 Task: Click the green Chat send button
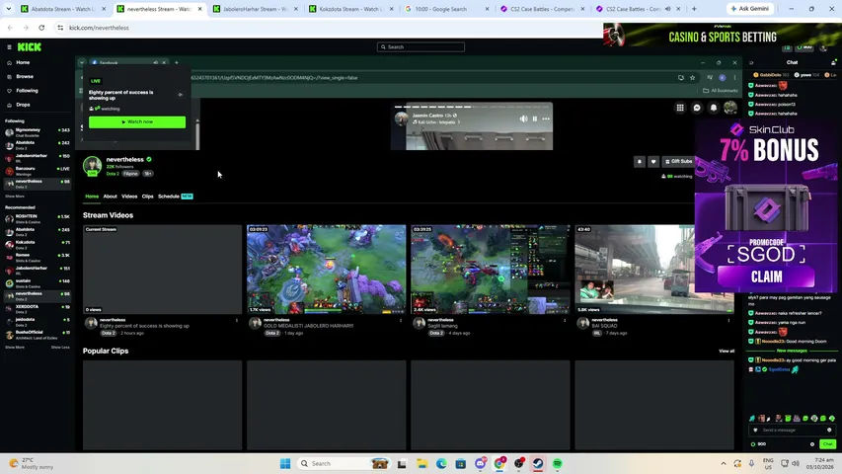point(828,444)
